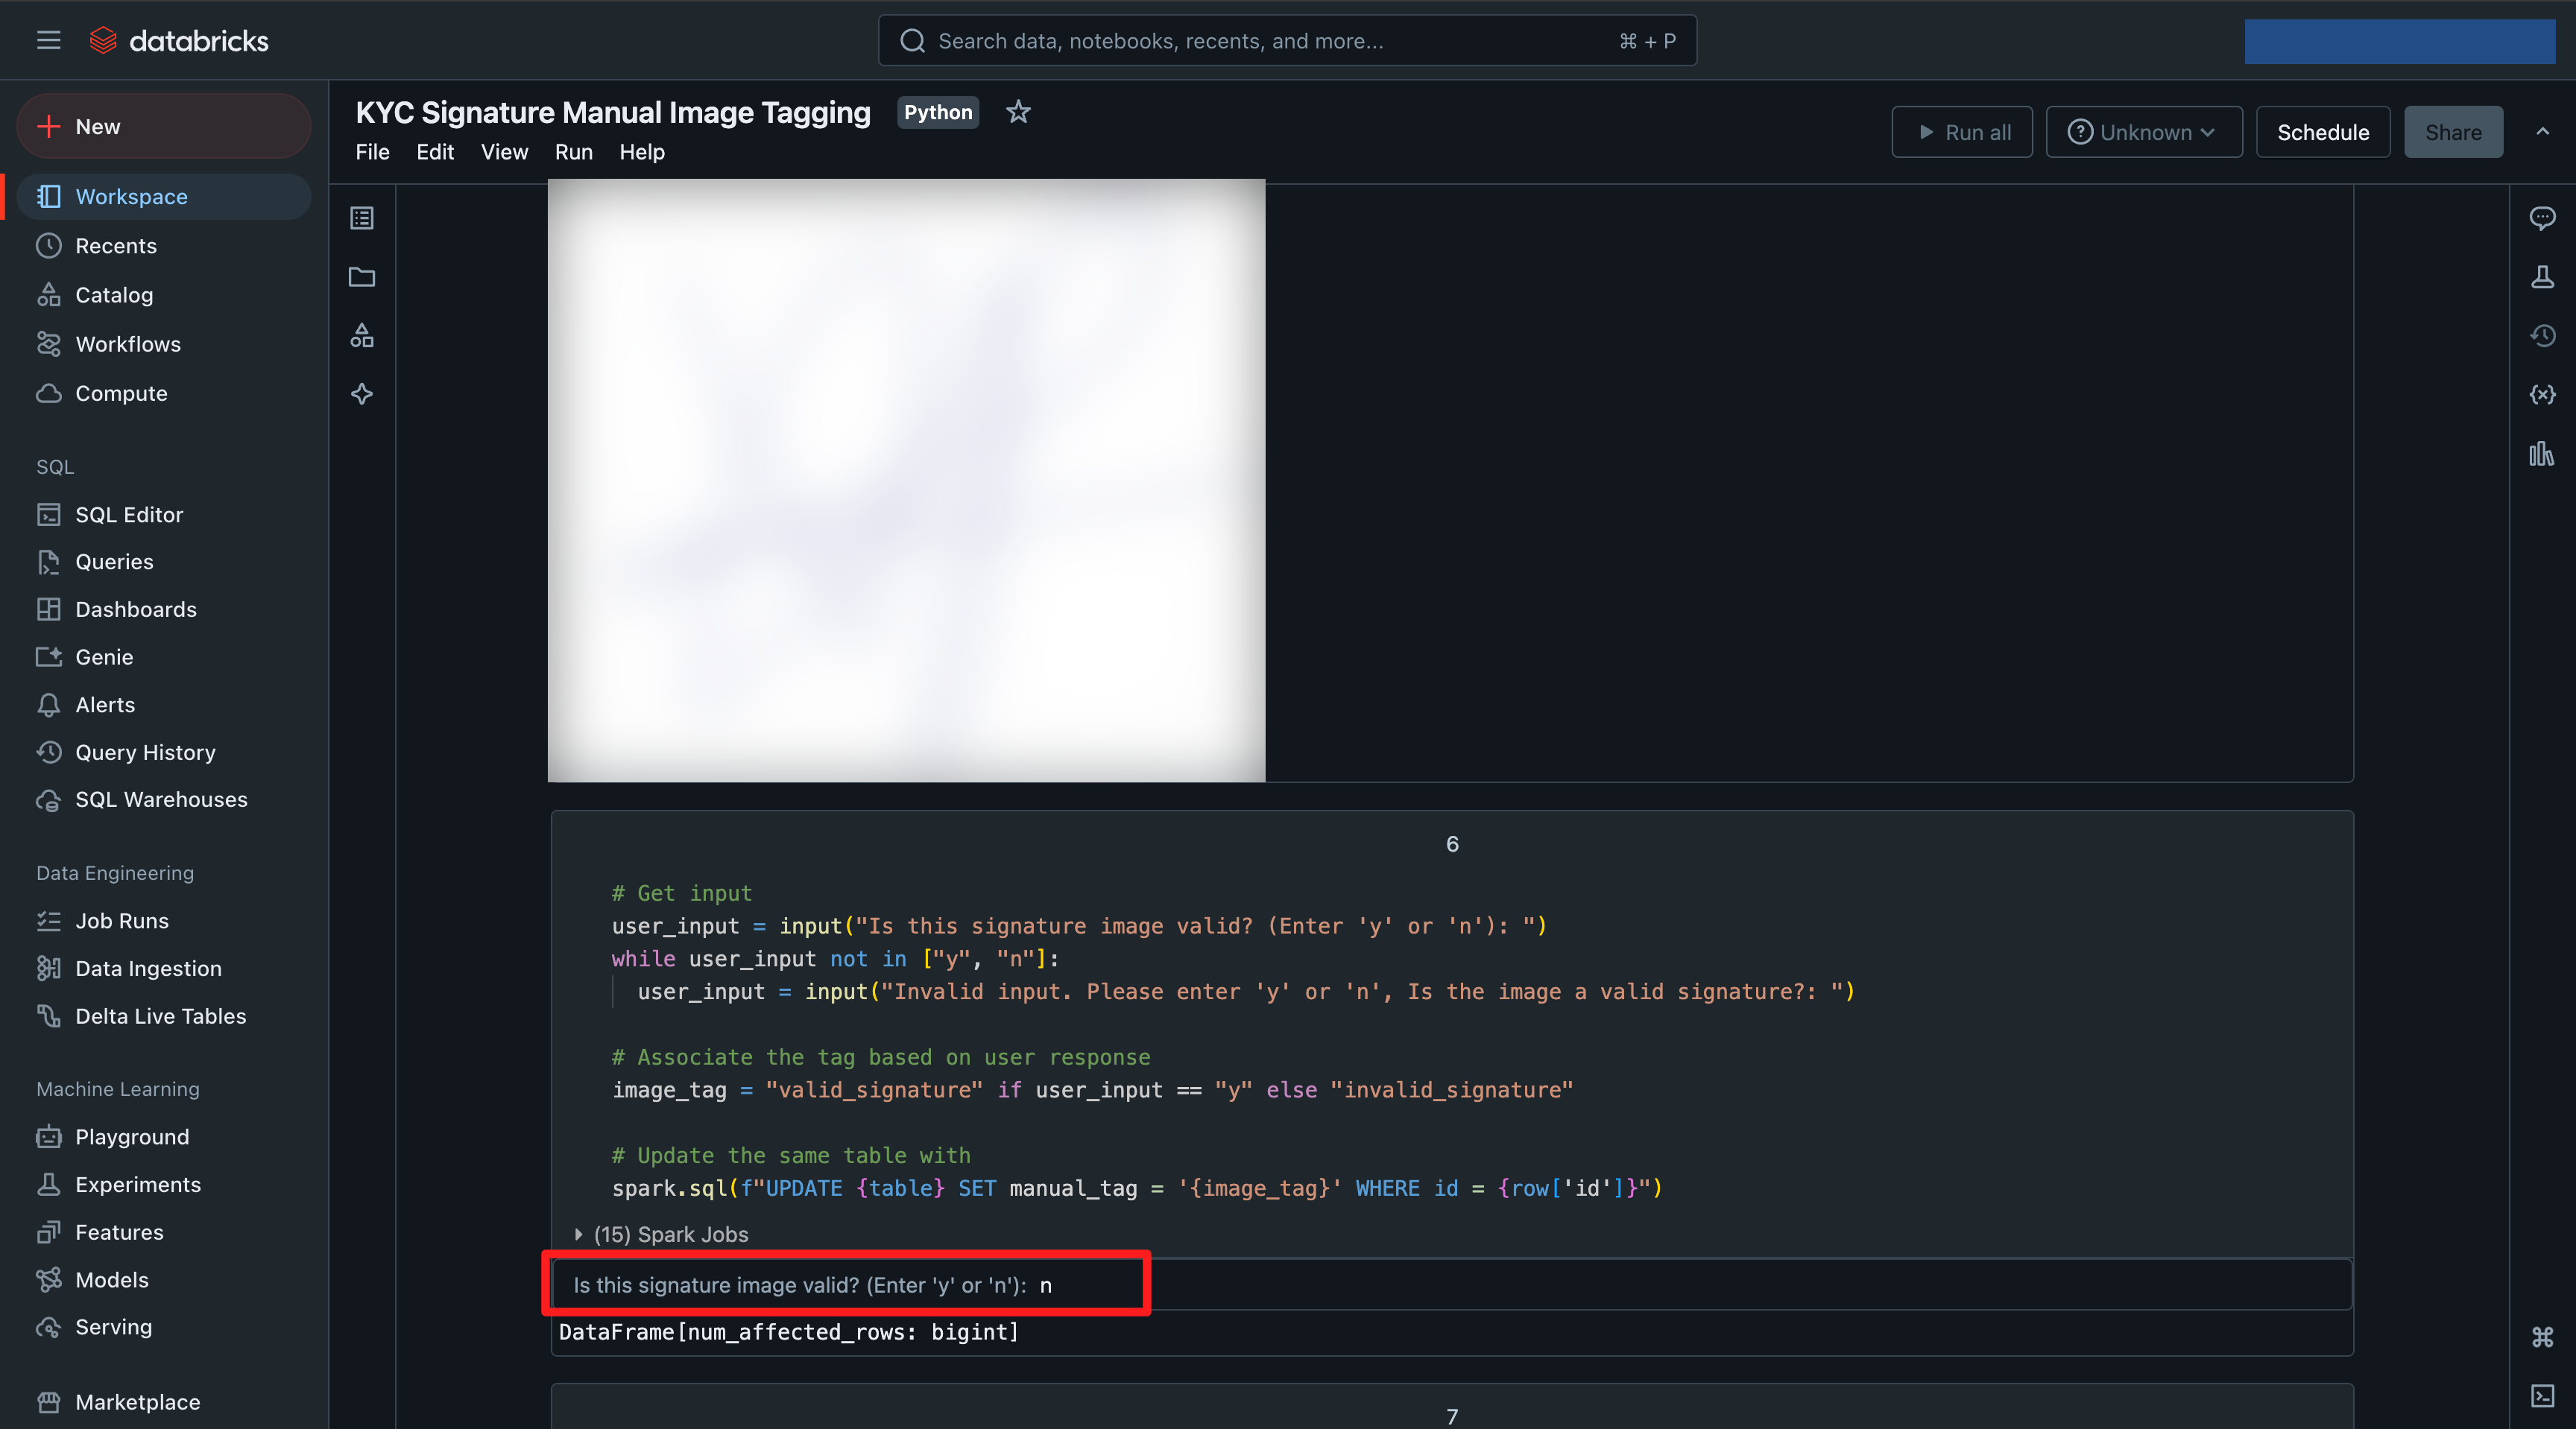Collapse the notebook header with the chevron
The width and height of the screenshot is (2576, 1429).
(x=2542, y=132)
